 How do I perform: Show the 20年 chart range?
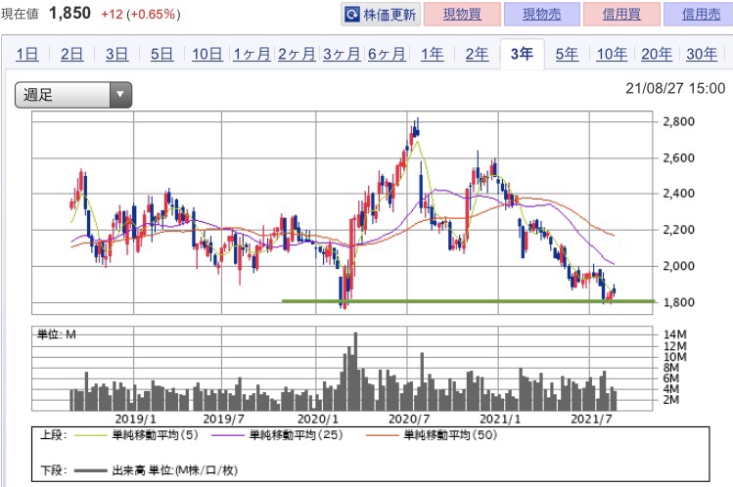657,54
